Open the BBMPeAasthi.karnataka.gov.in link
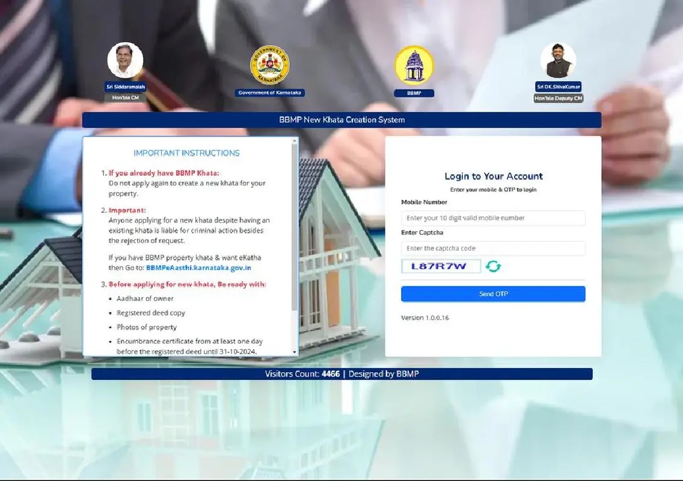This screenshot has height=481, width=683. click(198, 268)
